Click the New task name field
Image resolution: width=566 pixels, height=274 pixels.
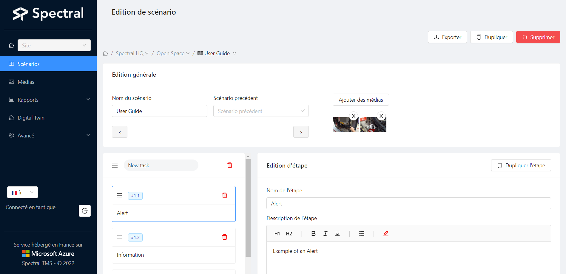[x=161, y=165]
